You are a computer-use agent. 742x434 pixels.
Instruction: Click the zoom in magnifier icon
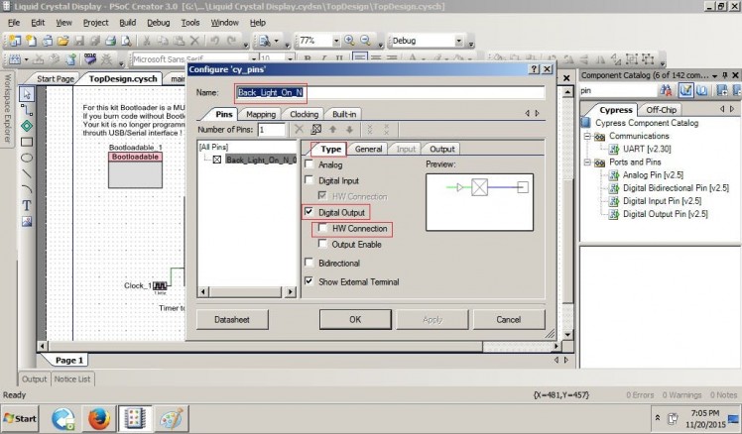point(350,41)
